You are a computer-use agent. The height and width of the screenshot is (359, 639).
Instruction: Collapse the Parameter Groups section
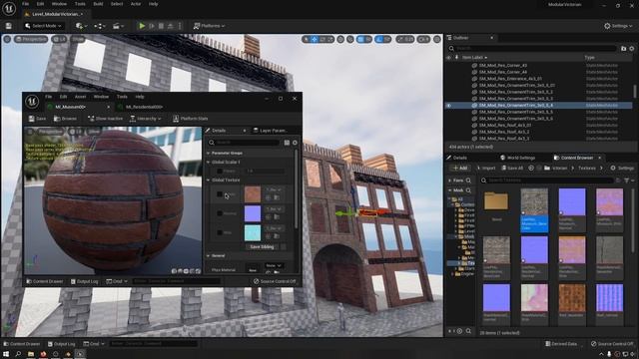point(209,153)
